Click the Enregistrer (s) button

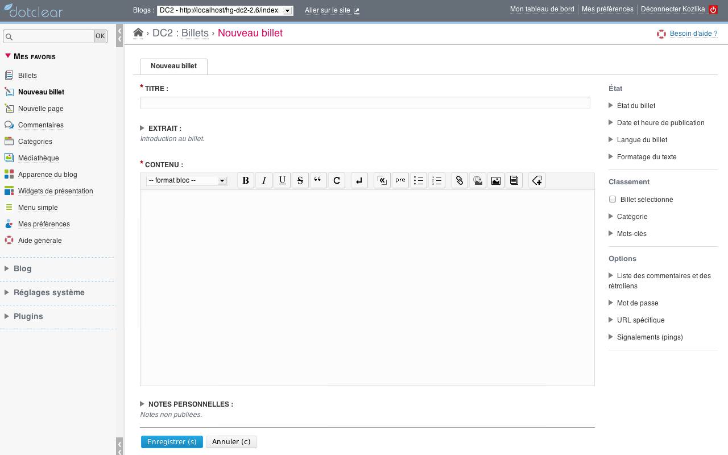coord(172,442)
